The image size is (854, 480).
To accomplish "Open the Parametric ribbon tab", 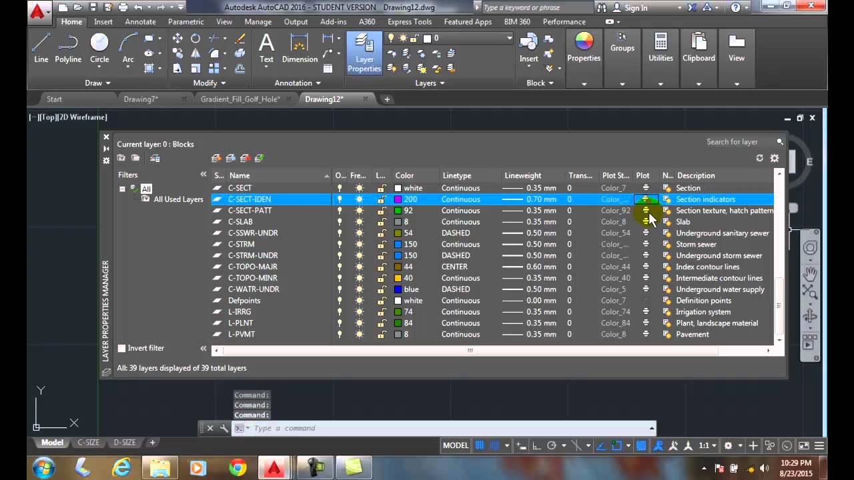I will click(186, 21).
